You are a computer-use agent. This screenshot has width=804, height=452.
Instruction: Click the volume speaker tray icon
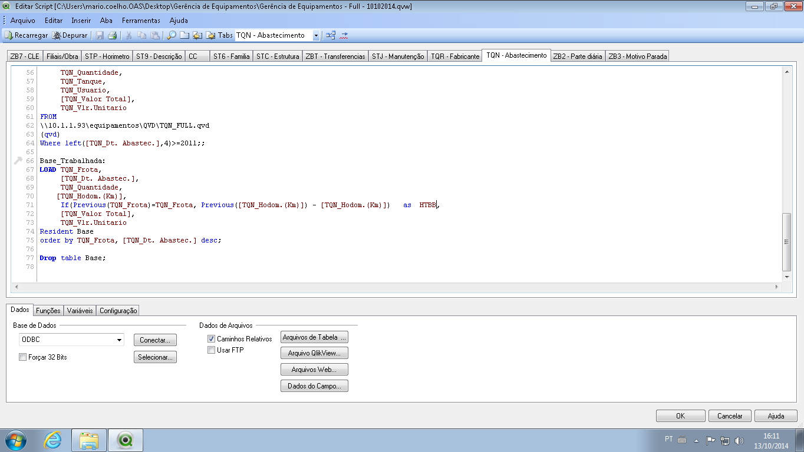739,440
